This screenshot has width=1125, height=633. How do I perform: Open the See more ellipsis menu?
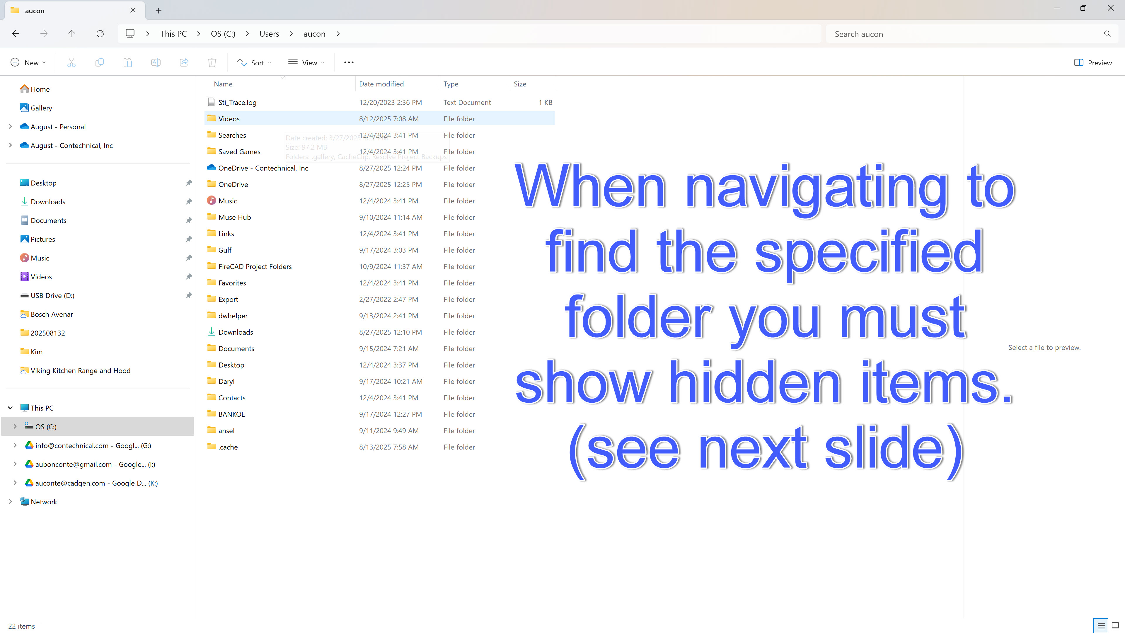point(349,62)
